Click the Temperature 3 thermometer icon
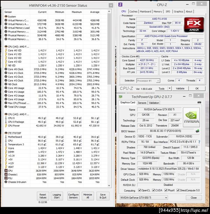The height and width of the screenshot is (214, 210). click(6, 144)
